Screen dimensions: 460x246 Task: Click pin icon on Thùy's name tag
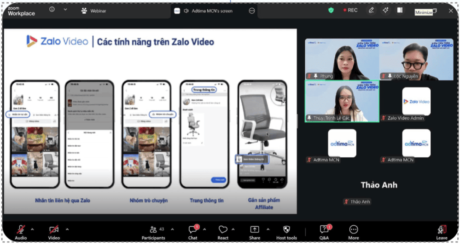coord(309,118)
